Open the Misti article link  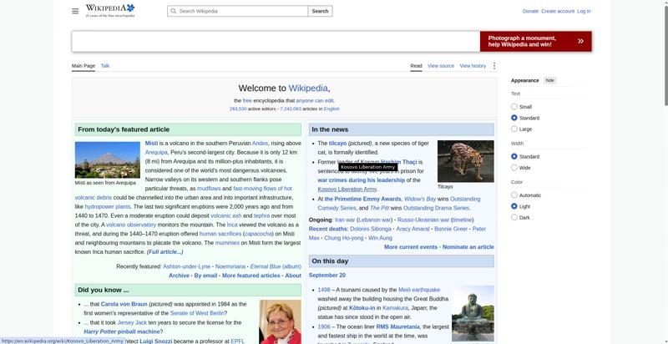point(151,143)
